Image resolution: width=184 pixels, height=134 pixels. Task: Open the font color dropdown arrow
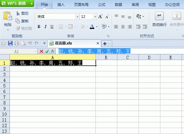pos(97,27)
